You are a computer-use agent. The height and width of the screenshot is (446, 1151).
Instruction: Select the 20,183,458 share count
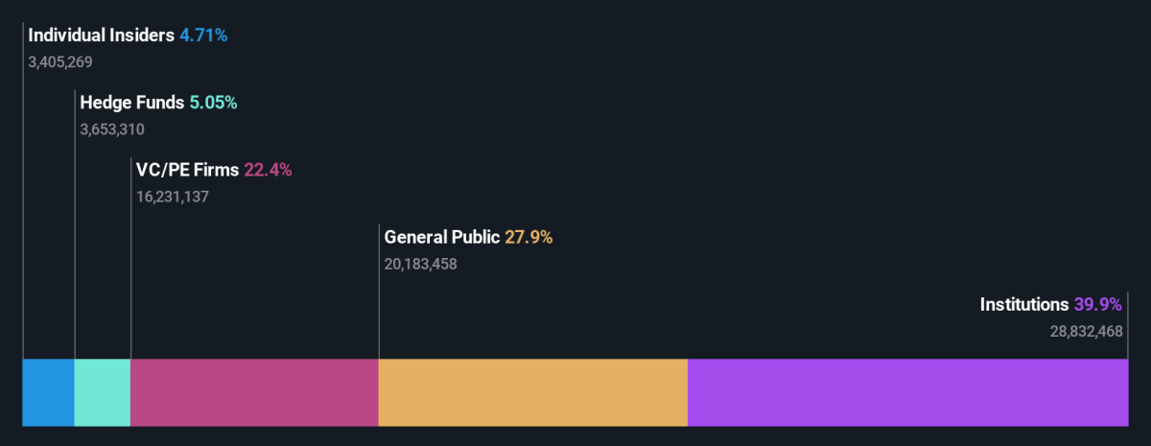(x=420, y=264)
